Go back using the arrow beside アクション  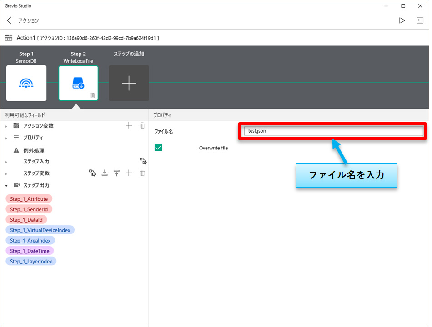[x=9, y=20]
